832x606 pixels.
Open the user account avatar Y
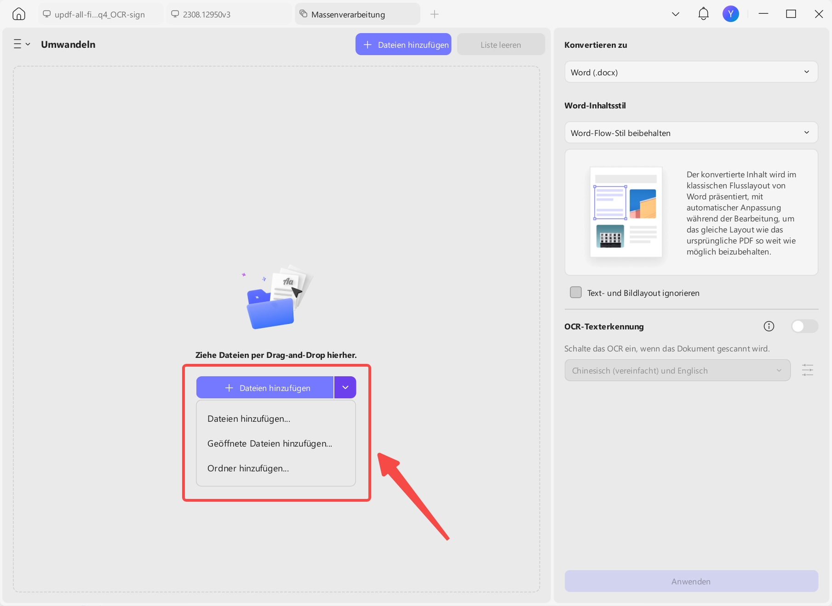click(730, 14)
